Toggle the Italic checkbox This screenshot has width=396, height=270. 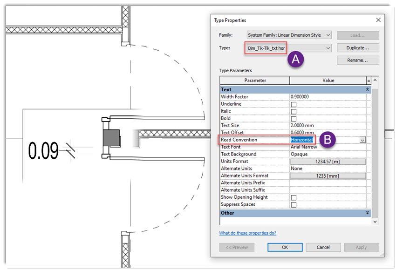tap(294, 111)
